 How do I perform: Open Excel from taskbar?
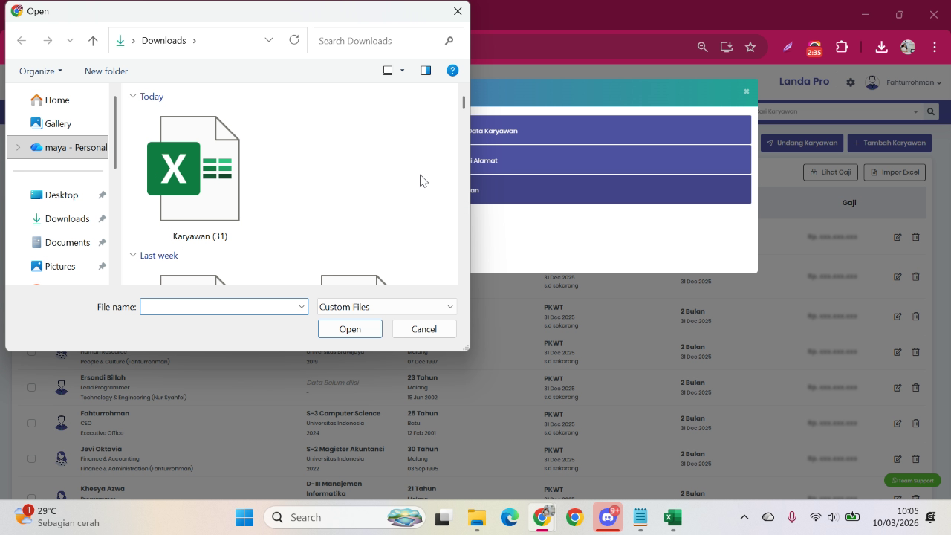tap(673, 517)
